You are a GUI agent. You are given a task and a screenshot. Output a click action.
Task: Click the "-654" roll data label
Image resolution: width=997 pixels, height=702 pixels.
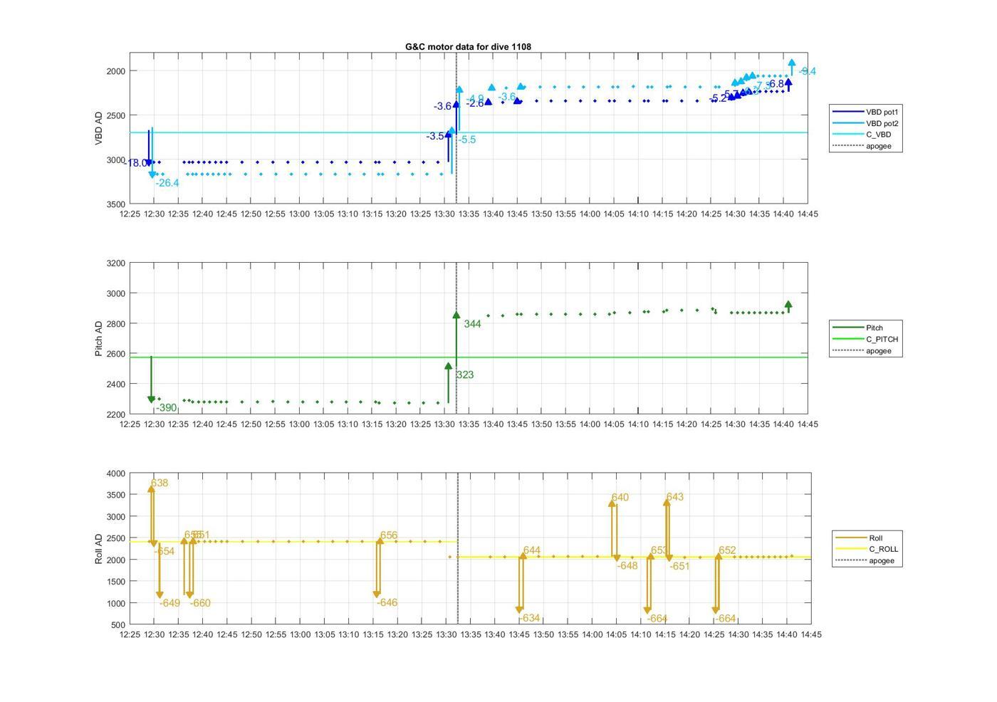pos(164,551)
